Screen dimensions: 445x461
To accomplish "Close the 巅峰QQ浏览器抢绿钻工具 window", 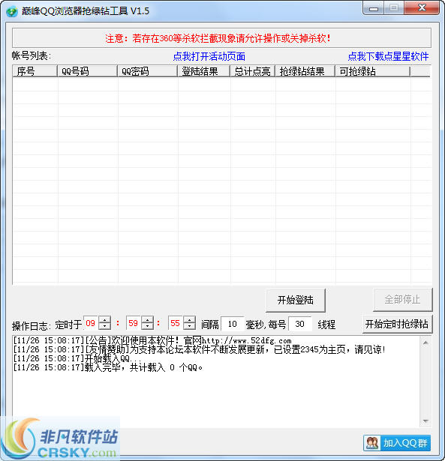I will coord(422,8).
